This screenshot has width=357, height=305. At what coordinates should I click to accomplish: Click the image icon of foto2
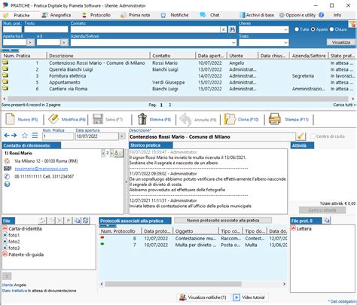pos(5,241)
